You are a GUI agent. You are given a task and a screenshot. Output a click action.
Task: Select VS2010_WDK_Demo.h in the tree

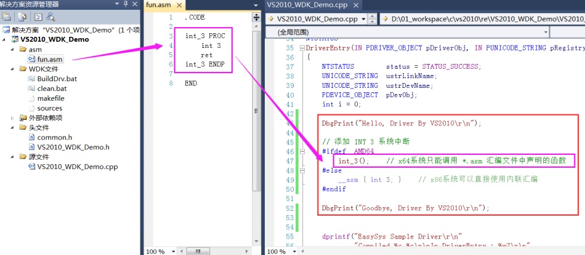73,147
